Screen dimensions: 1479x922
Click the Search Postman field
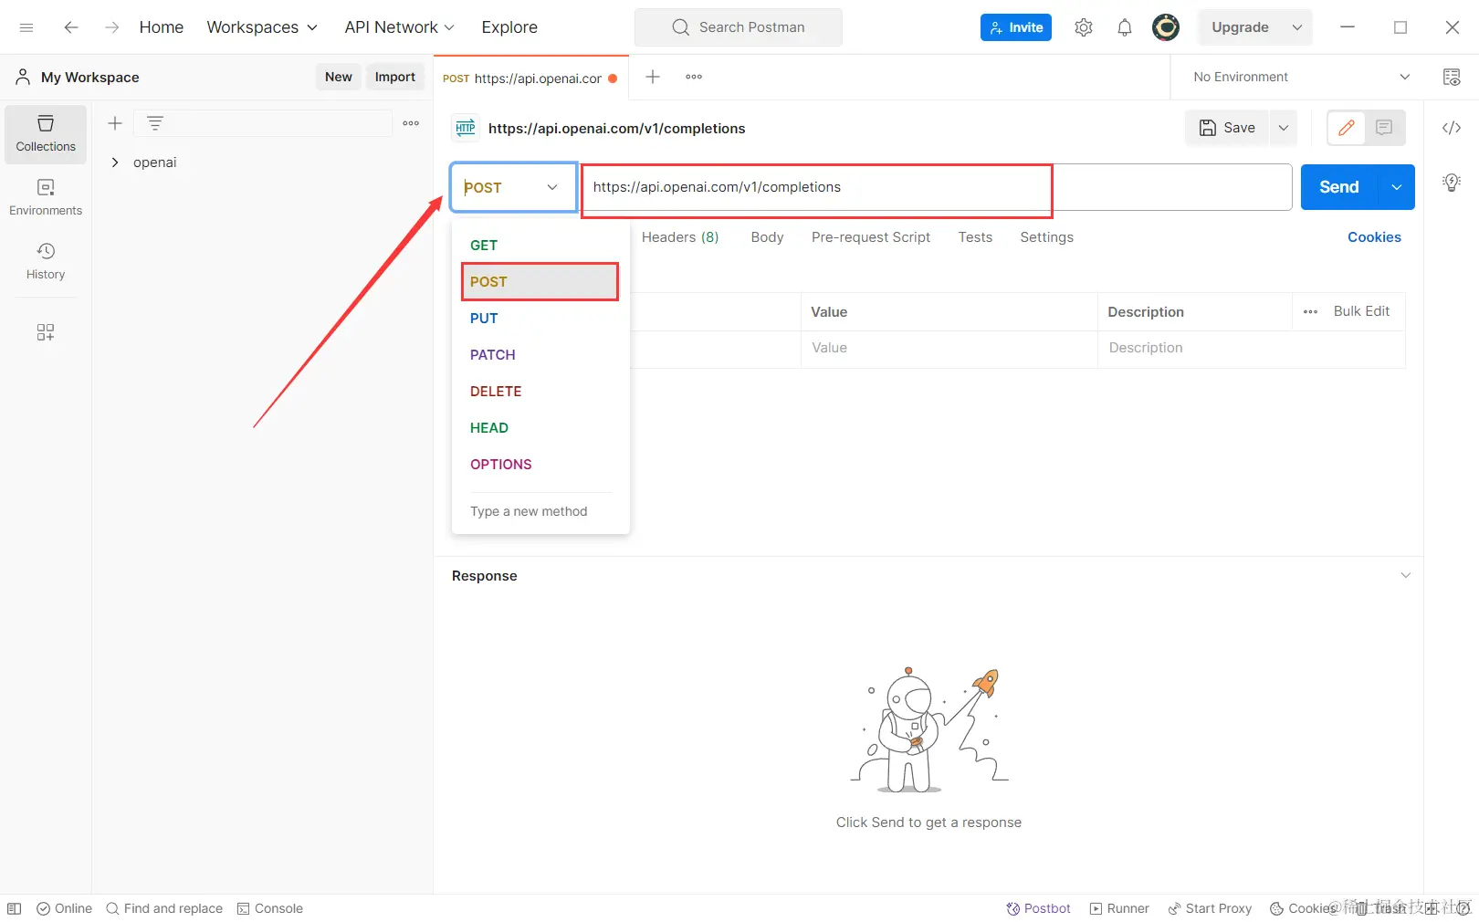click(x=739, y=27)
